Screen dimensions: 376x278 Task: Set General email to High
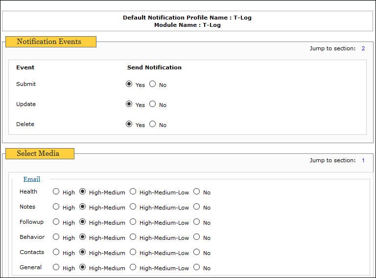(56, 267)
